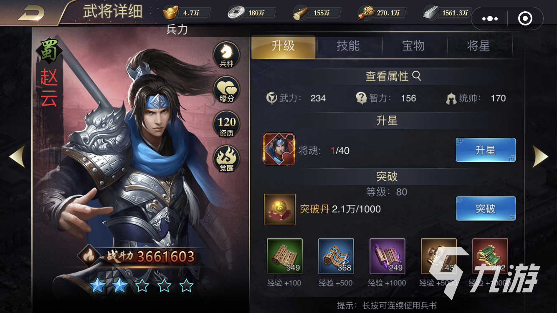
Task: Click the blue 升星 button
Action: (x=486, y=150)
